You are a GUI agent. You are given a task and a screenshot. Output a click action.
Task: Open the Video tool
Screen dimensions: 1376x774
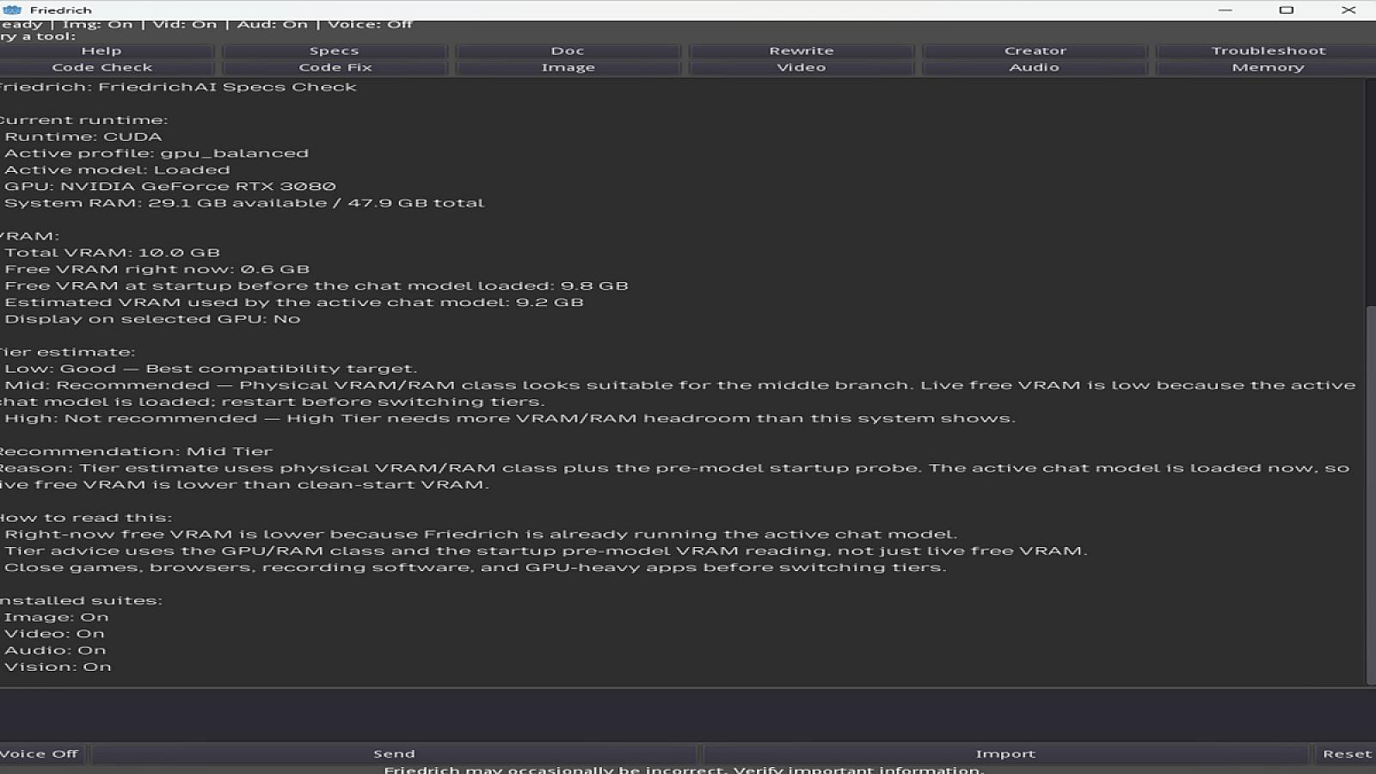tap(802, 67)
